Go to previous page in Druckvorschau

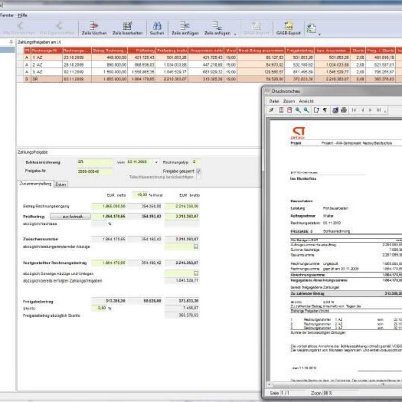(x=363, y=110)
